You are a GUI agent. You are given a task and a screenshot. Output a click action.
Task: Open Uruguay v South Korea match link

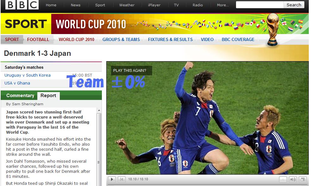[x=28, y=75]
